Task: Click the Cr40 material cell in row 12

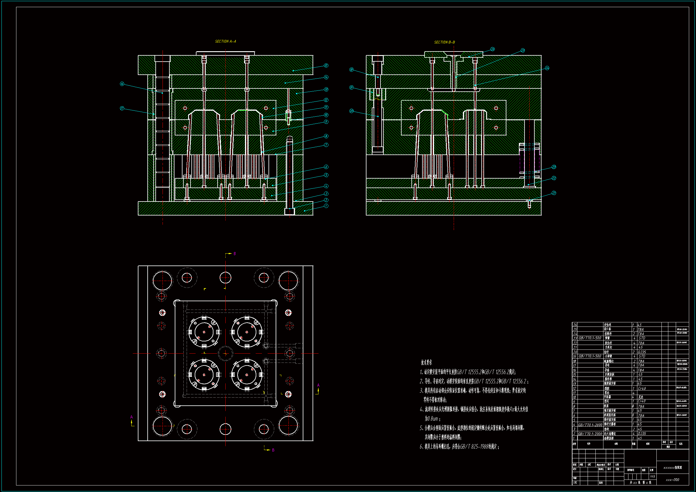Action: point(642,388)
